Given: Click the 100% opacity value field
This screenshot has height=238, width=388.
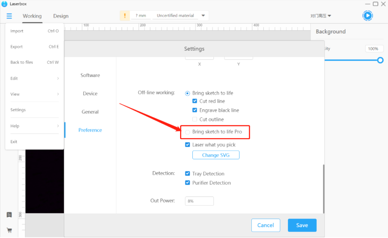Looking at the screenshot, I should point(374,48).
